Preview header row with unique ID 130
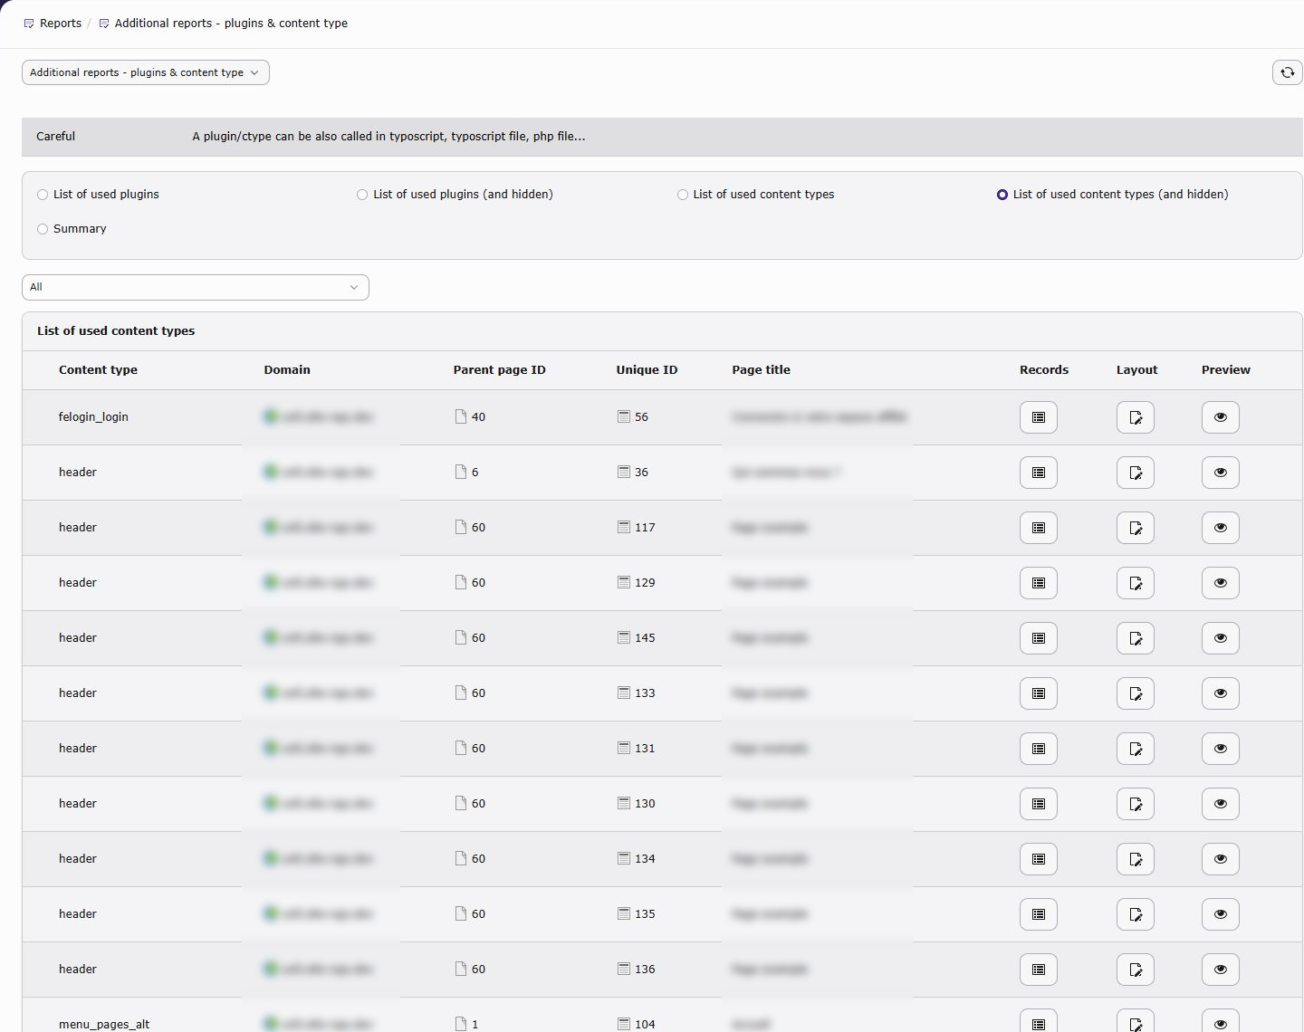The image size is (1304, 1032). [1221, 804]
